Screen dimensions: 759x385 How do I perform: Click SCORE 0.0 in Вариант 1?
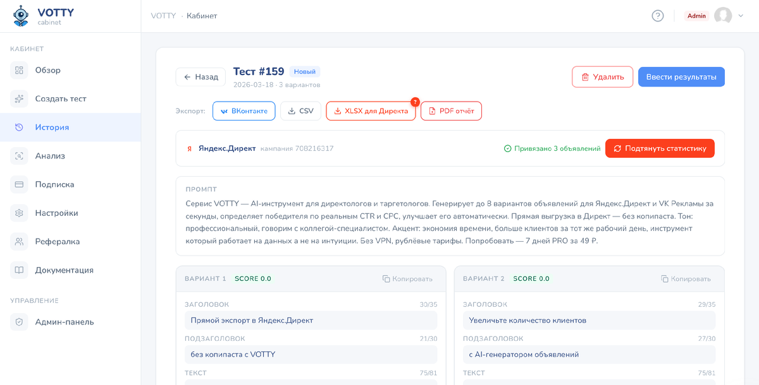tap(253, 279)
